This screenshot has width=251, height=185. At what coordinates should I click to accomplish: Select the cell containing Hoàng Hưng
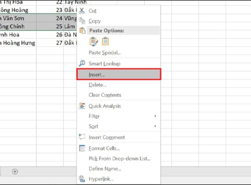point(18,43)
